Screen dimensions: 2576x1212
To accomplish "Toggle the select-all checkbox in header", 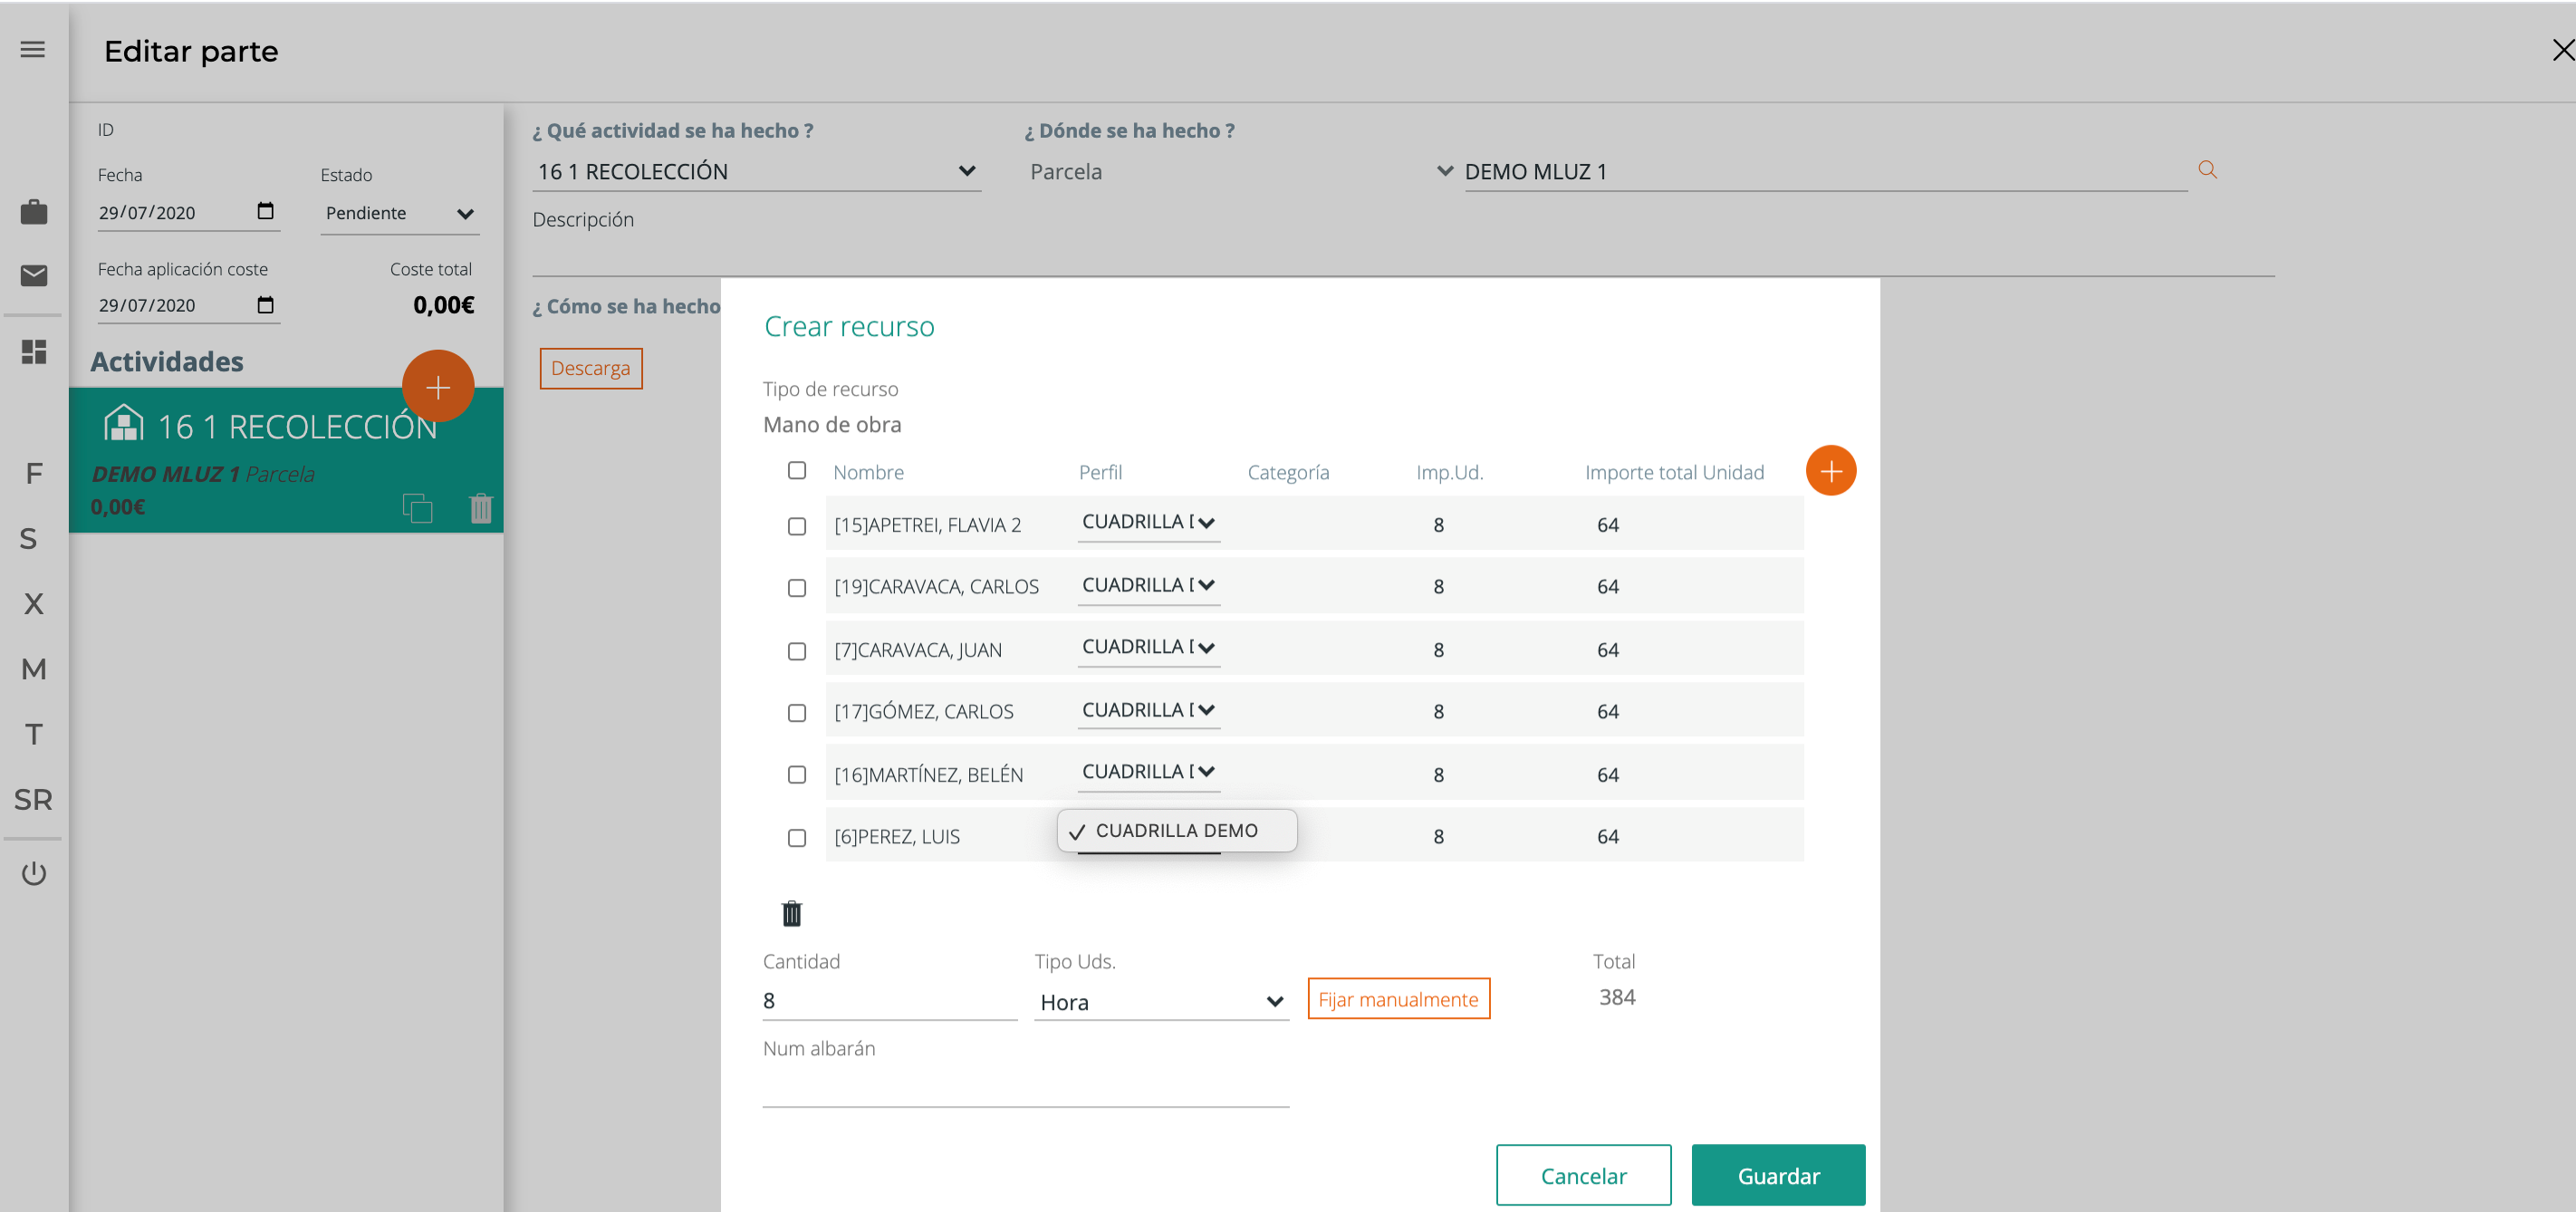I will pyautogui.click(x=797, y=470).
